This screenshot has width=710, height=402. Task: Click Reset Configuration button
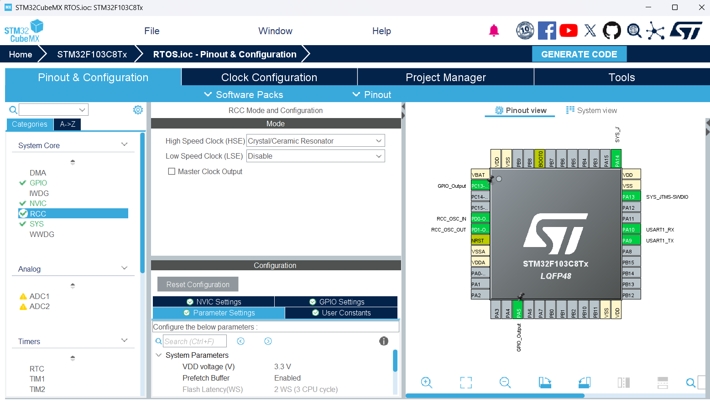tap(198, 284)
